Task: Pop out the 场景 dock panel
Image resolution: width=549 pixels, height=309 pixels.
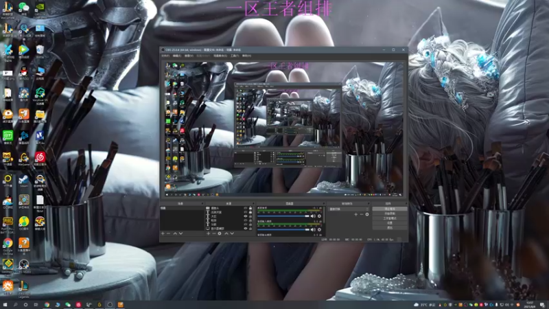Action: [202, 203]
